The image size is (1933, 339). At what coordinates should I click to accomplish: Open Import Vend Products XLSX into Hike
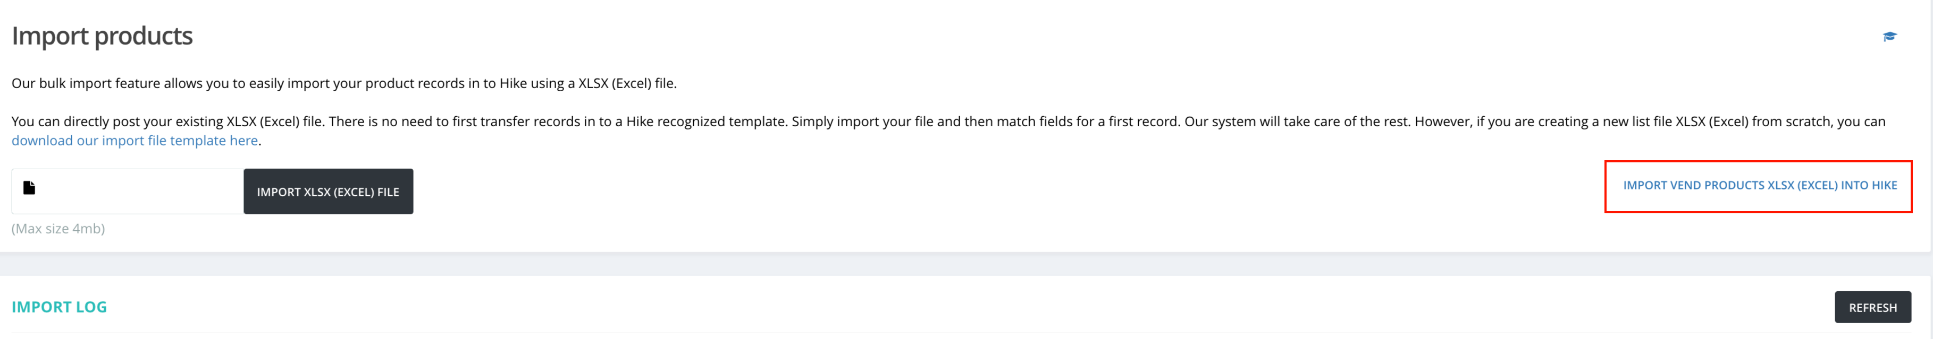click(1759, 186)
